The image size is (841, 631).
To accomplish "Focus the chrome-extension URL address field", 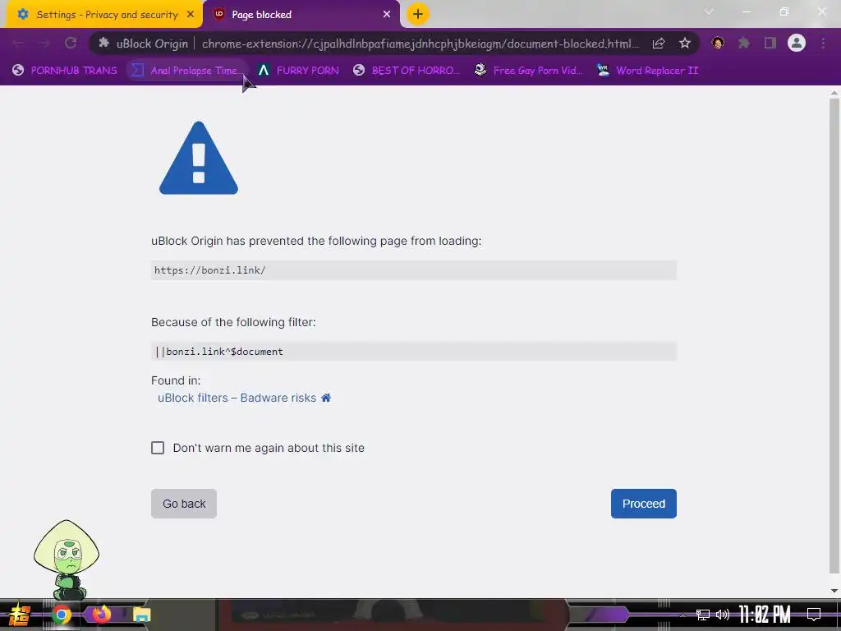I will (x=420, y=44).
